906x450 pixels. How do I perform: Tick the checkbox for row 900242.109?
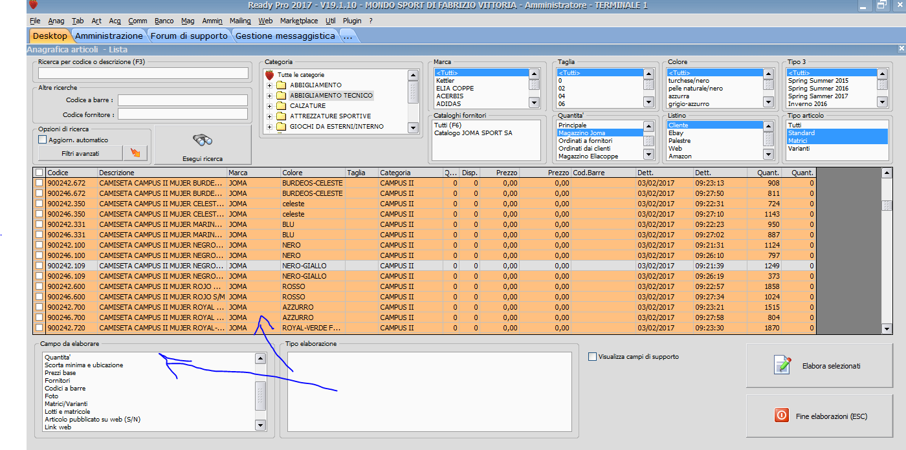point(39,266)
